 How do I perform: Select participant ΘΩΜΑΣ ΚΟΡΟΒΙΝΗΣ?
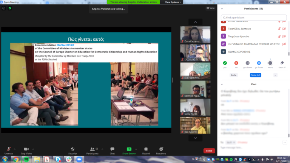(253, 52)
